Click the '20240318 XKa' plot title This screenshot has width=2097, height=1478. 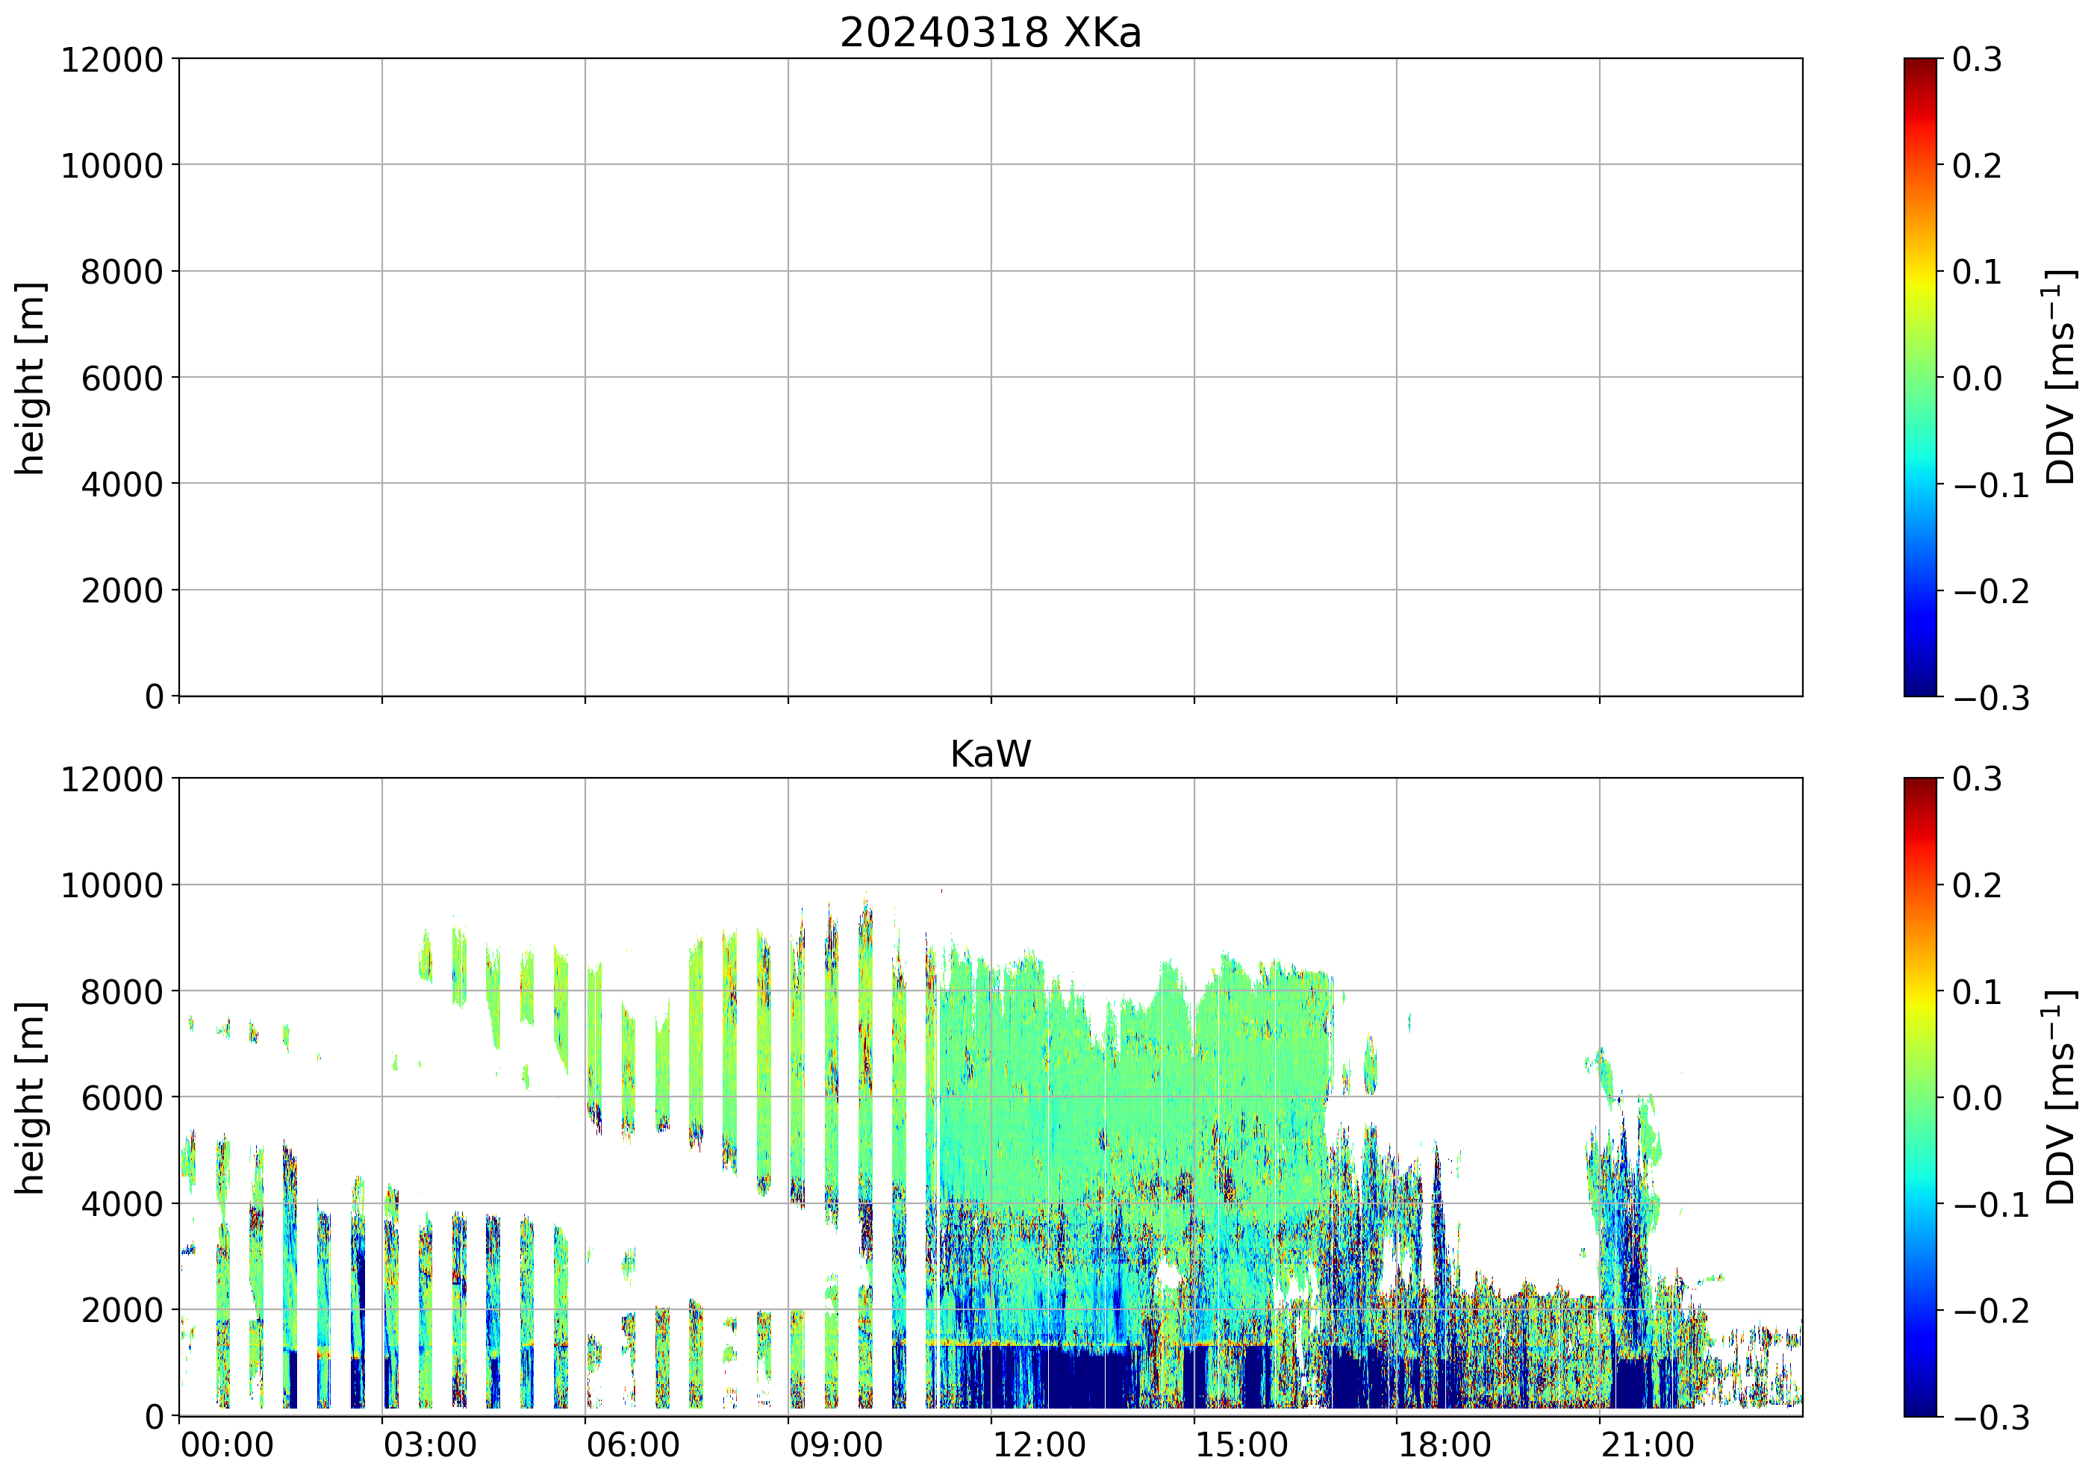(x=990, y=34)
